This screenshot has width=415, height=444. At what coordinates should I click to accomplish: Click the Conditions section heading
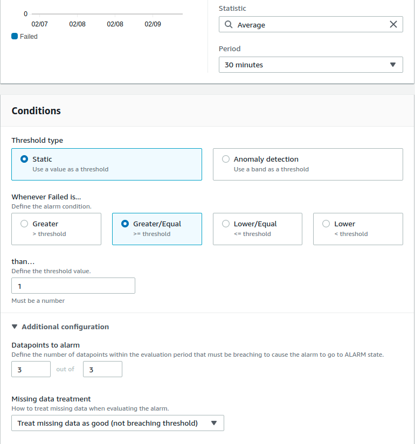(x=36, y=111)
